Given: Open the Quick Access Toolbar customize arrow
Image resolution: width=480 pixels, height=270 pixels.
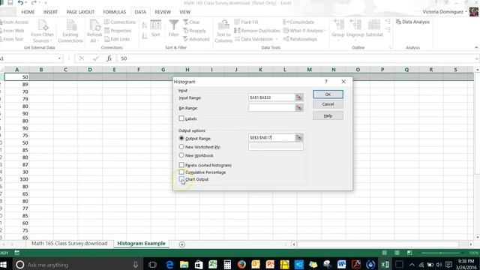Looking at the screenshot, I should click(46, 3).
